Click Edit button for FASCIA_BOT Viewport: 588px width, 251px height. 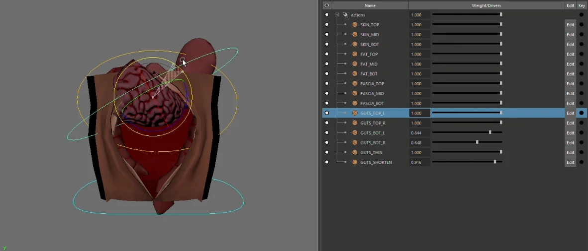pos(571,103)
